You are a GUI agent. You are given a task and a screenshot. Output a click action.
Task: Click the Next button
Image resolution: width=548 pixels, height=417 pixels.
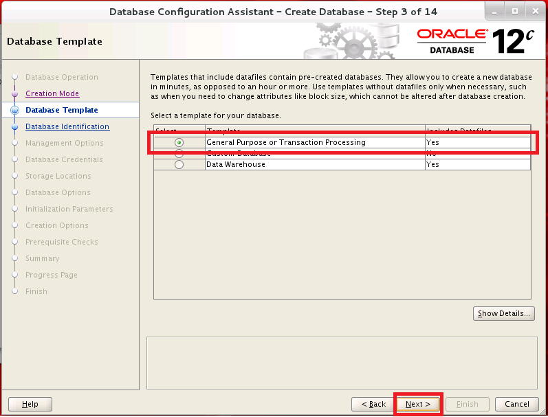tap(418, 404)
